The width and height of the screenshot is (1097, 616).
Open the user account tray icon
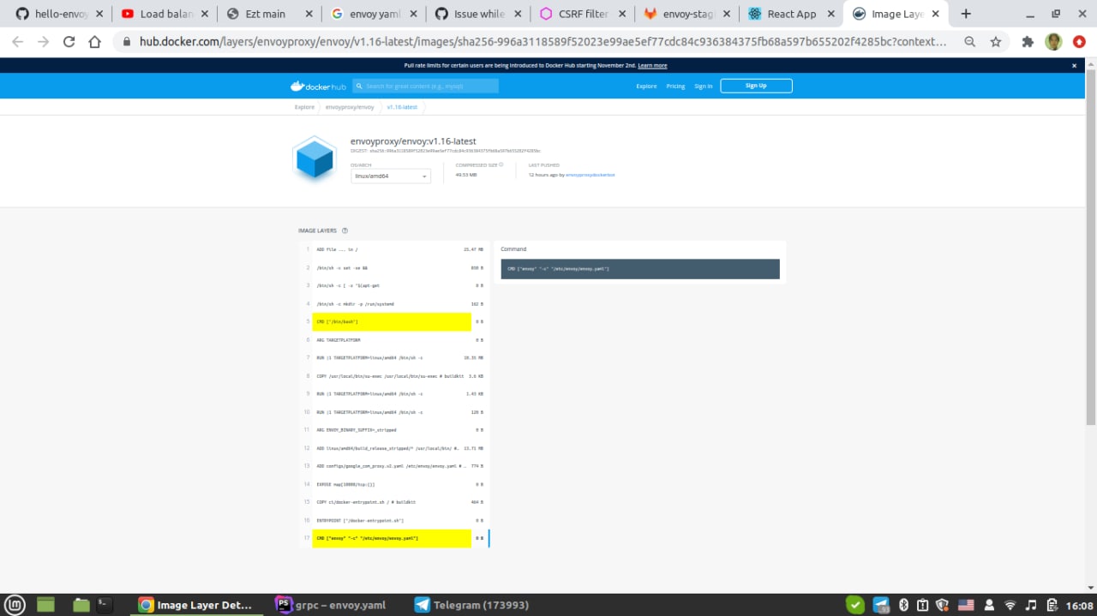(x=987, y=605)
